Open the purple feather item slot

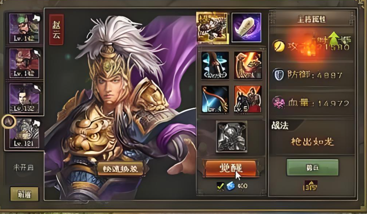246,28
